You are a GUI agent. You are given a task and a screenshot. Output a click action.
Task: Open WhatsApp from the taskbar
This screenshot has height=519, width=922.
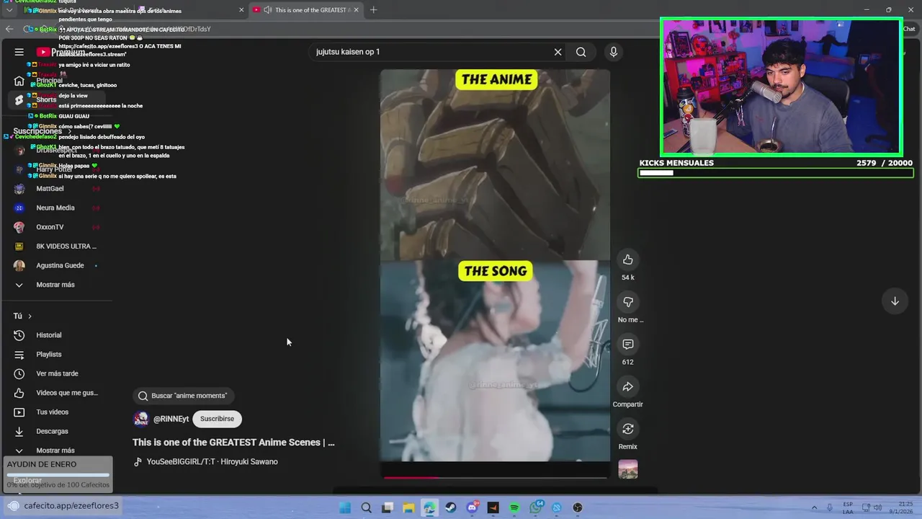pos(535,507)
